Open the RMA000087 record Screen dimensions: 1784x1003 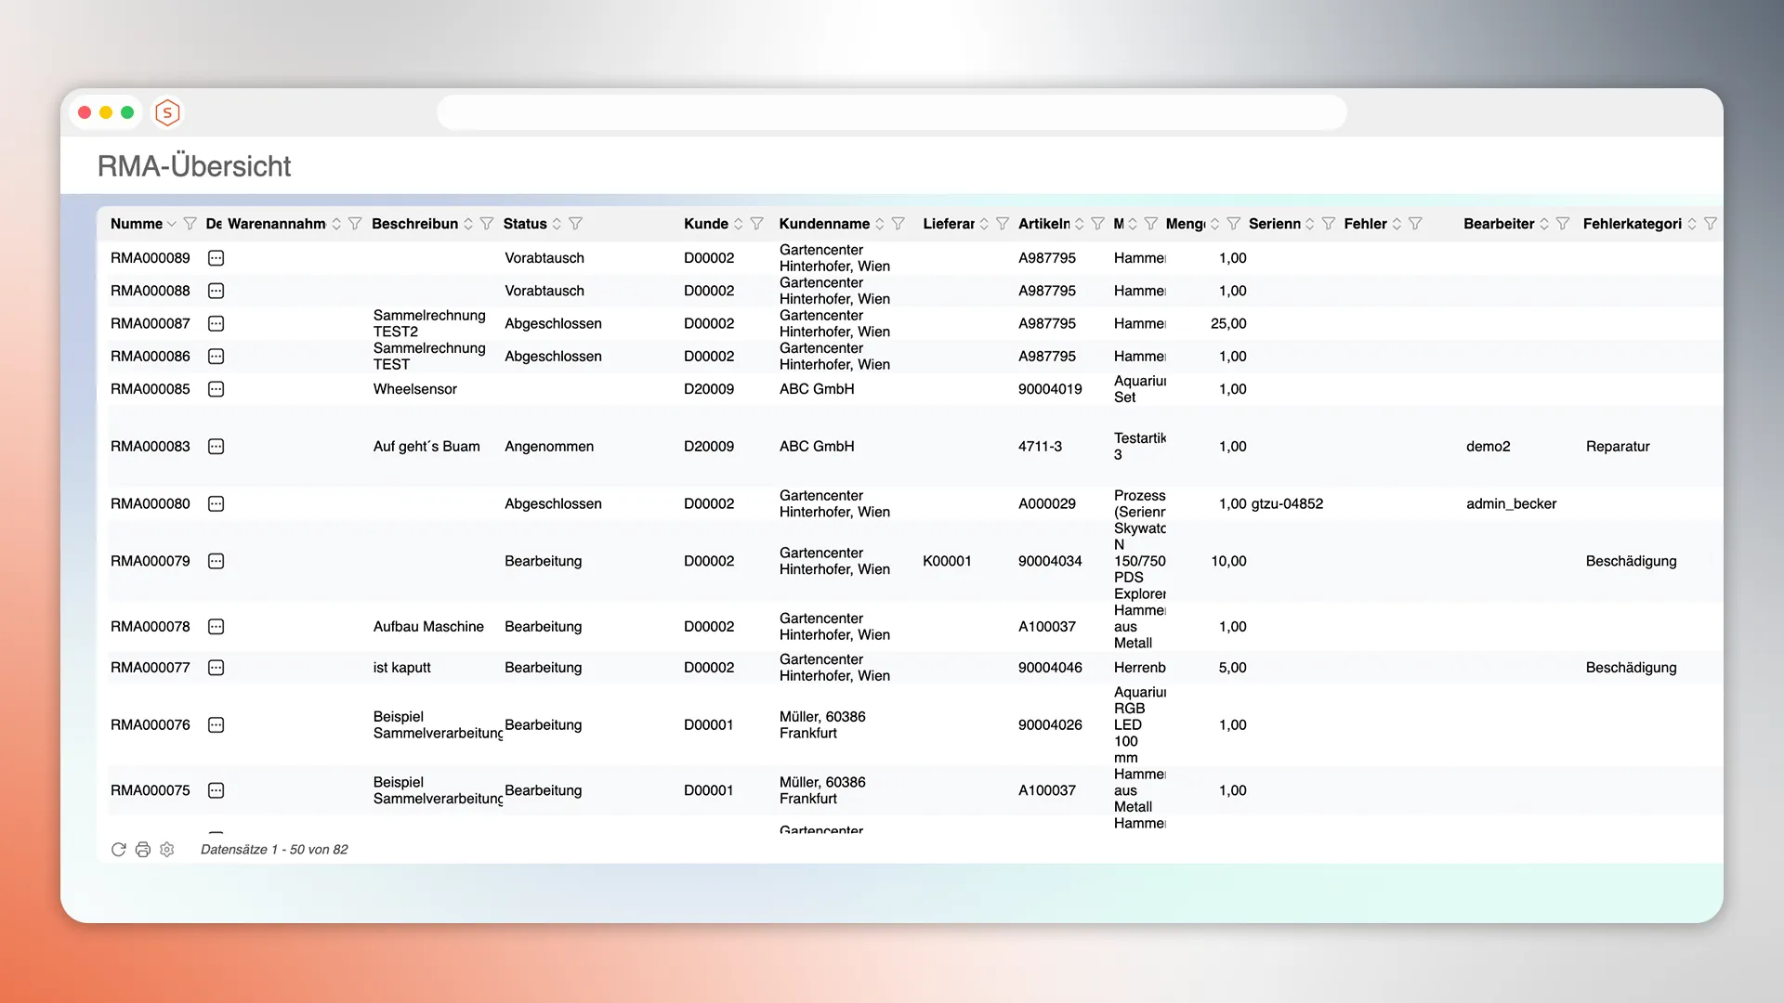pyautogui.click(x=150, y=324)
